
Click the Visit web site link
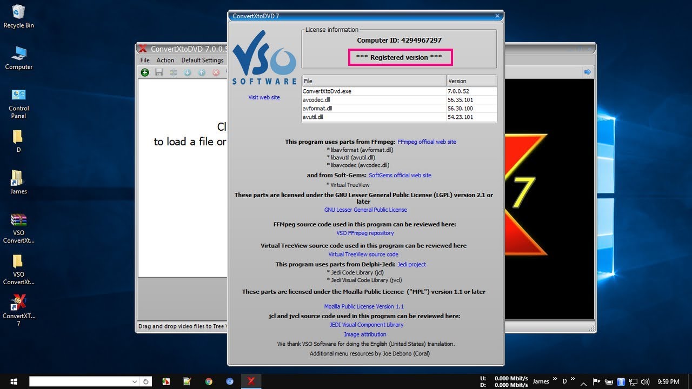[x=264, y=97]
